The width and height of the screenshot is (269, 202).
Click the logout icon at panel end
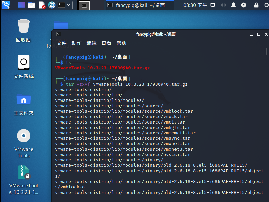coord(266,5)
